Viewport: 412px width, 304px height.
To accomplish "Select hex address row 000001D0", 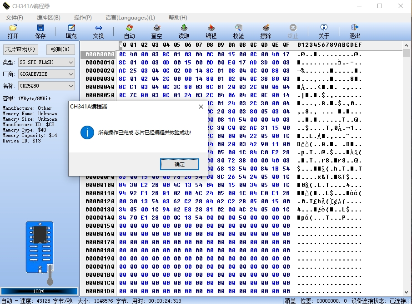I will [100, 291].
